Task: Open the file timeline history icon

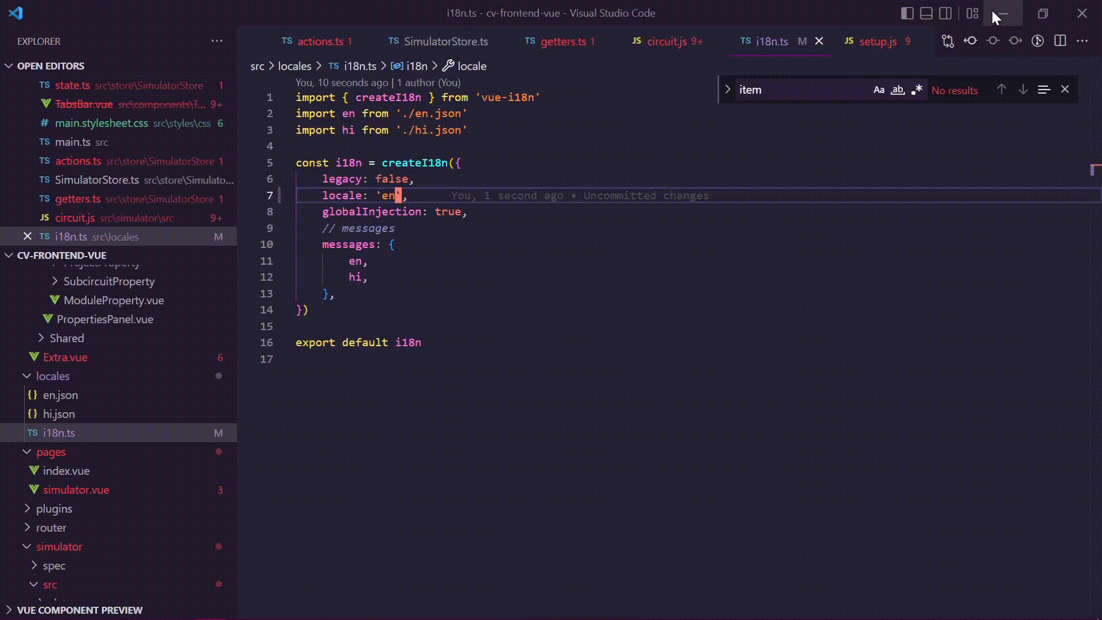Action: coord(1038,41)
